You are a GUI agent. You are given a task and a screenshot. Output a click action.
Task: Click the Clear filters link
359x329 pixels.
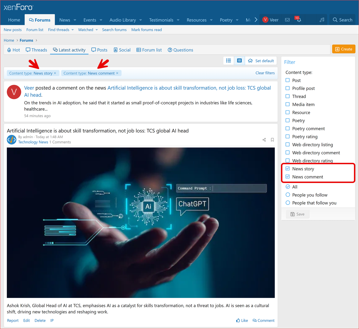[265, 73]
